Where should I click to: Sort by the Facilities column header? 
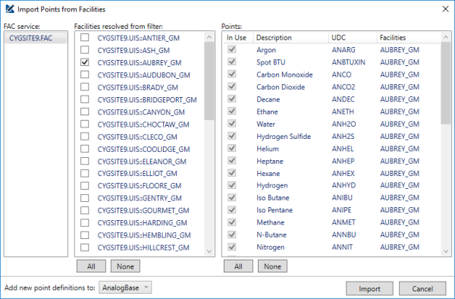tap(409, 38)
